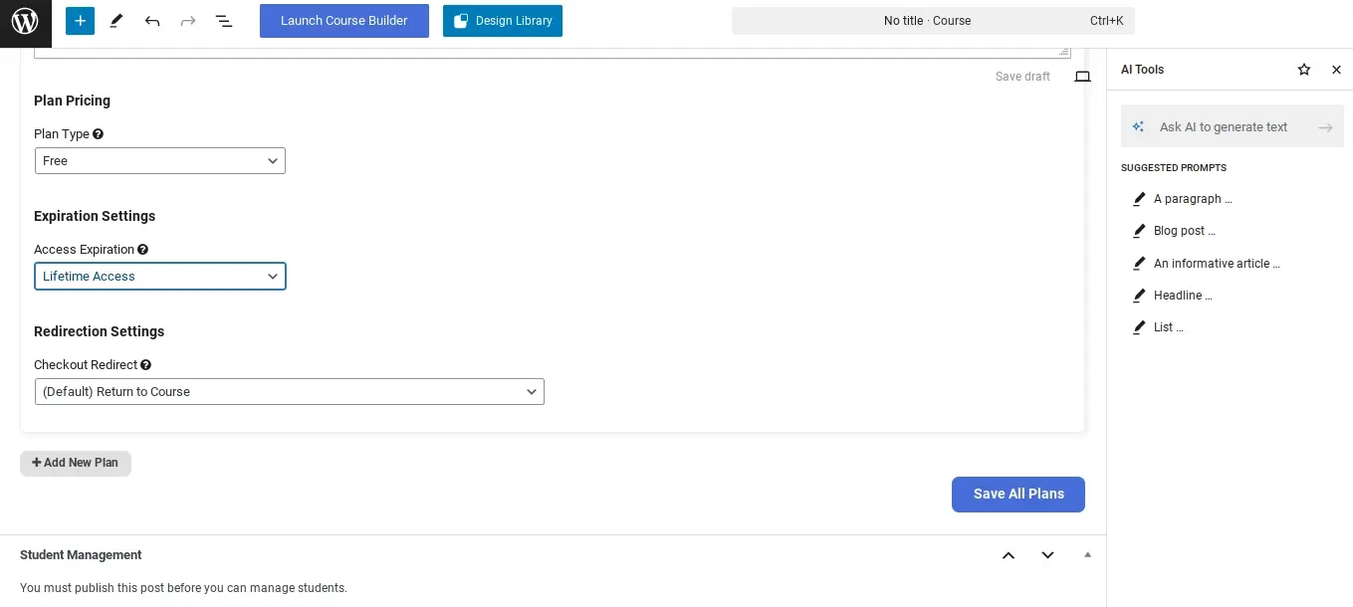Select the pencil Tools icon
Viewport: 1353px width, 607px height.
(x=116, y=20)
